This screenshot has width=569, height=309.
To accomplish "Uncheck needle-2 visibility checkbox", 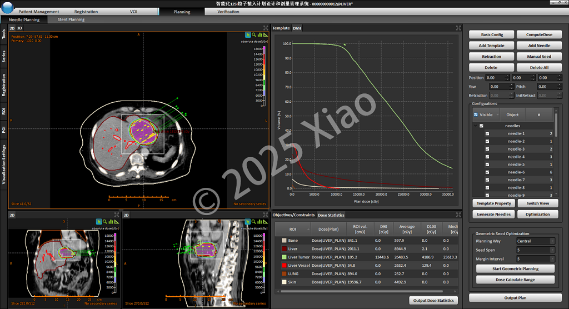I will click(487, 141).
